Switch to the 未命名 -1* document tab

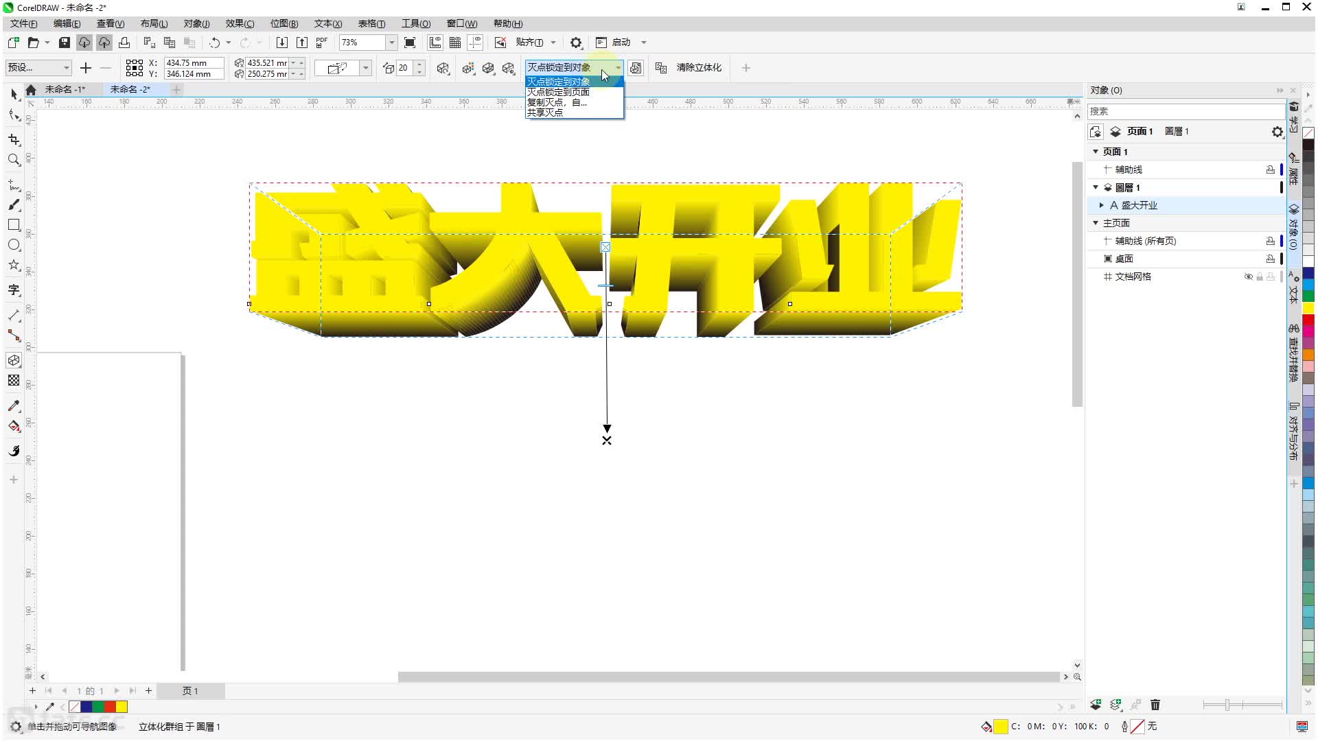65,89
